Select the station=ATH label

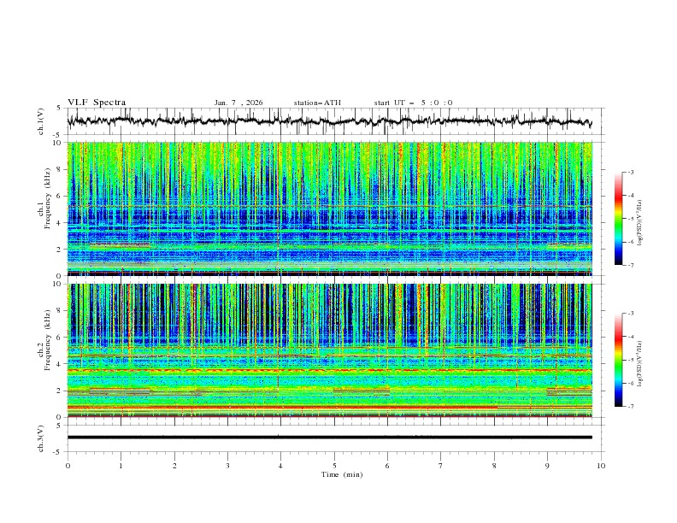click(x=317, y=103)
